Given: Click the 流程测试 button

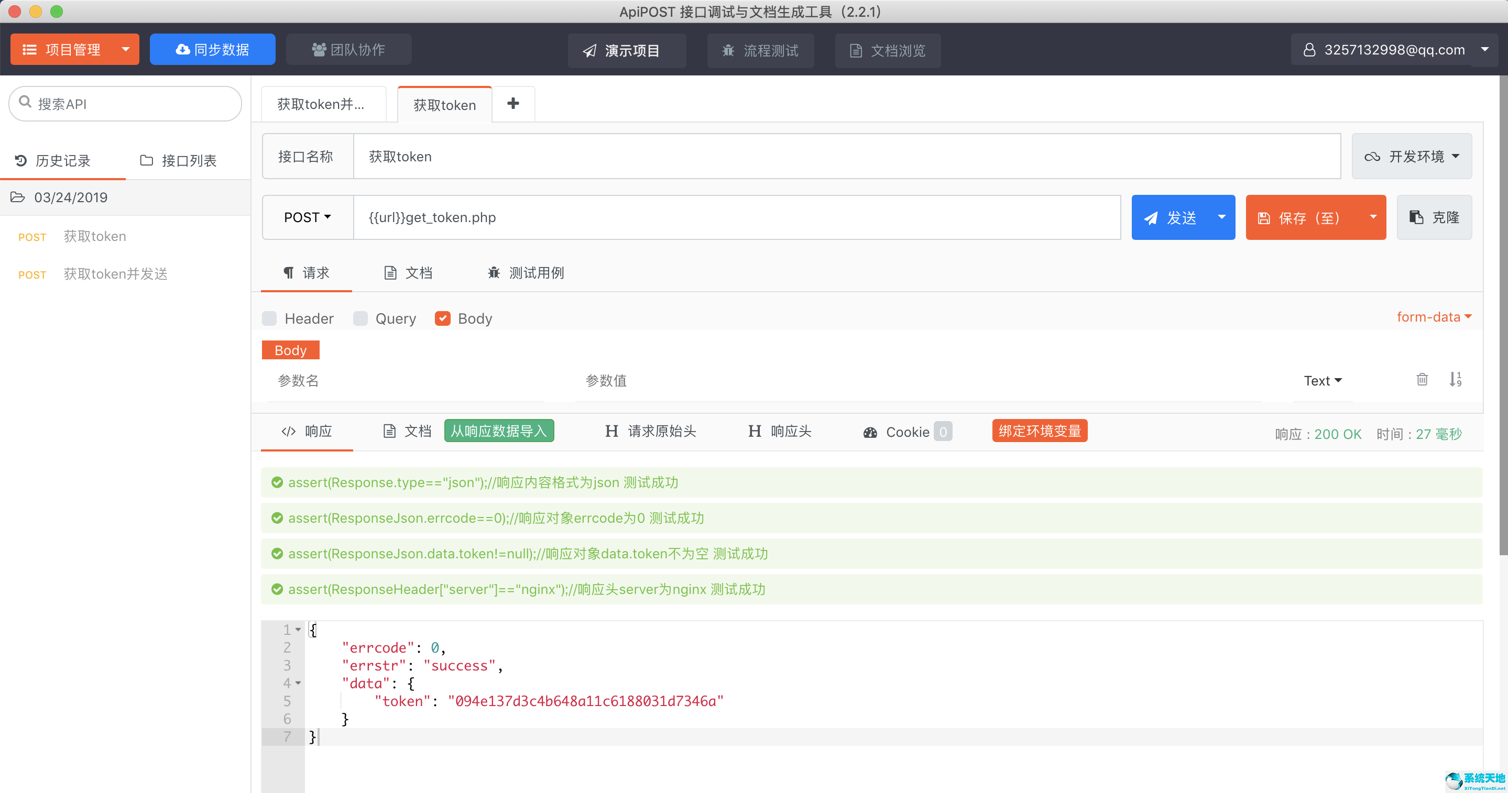Looking at the screenshot, I should click(760, 50).
